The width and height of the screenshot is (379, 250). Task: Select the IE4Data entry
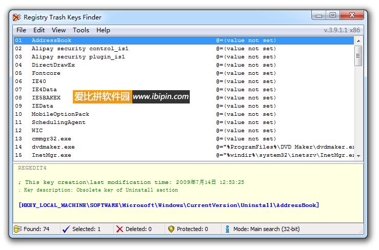[184, 90]
